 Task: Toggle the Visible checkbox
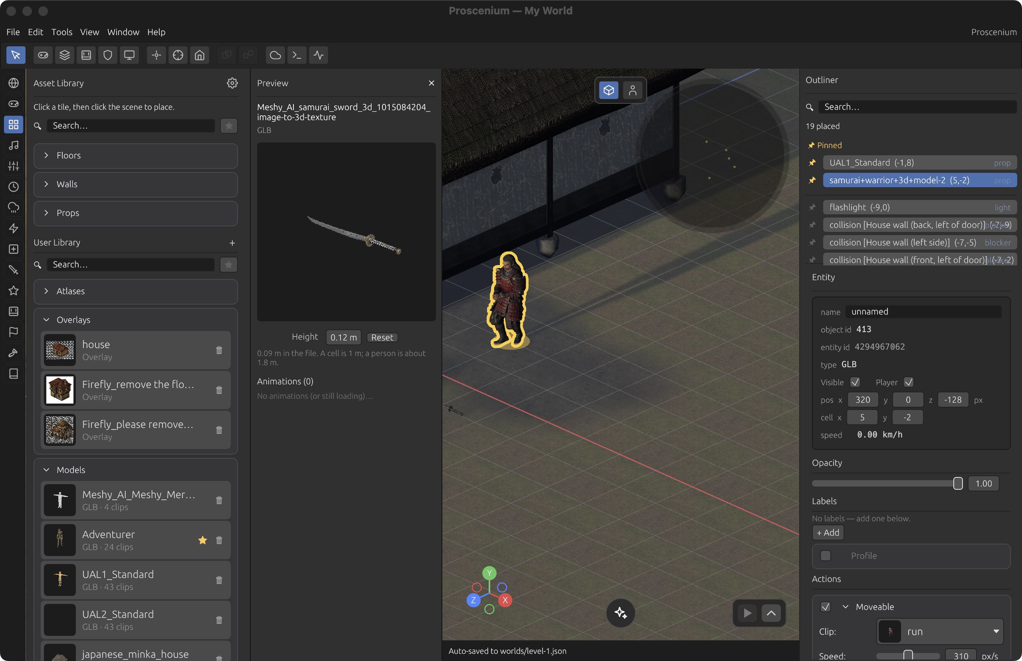tap(855, 382)
